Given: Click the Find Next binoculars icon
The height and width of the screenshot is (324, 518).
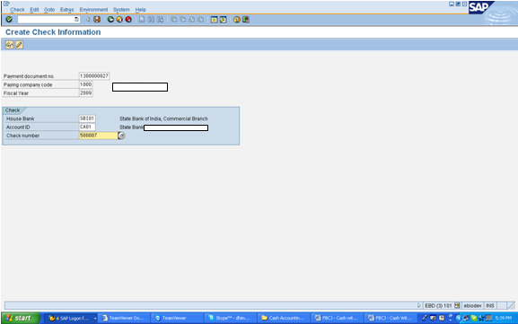Looking at the screenshot, I should 160,20.
